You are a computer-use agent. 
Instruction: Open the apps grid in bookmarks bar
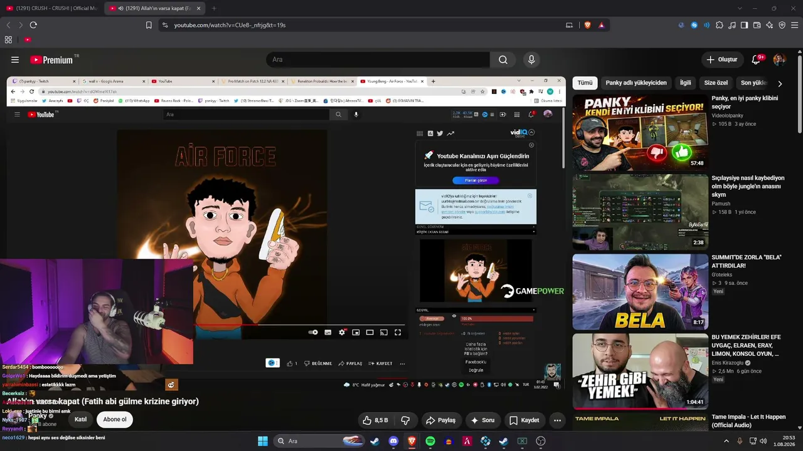(x=8, y=39)
